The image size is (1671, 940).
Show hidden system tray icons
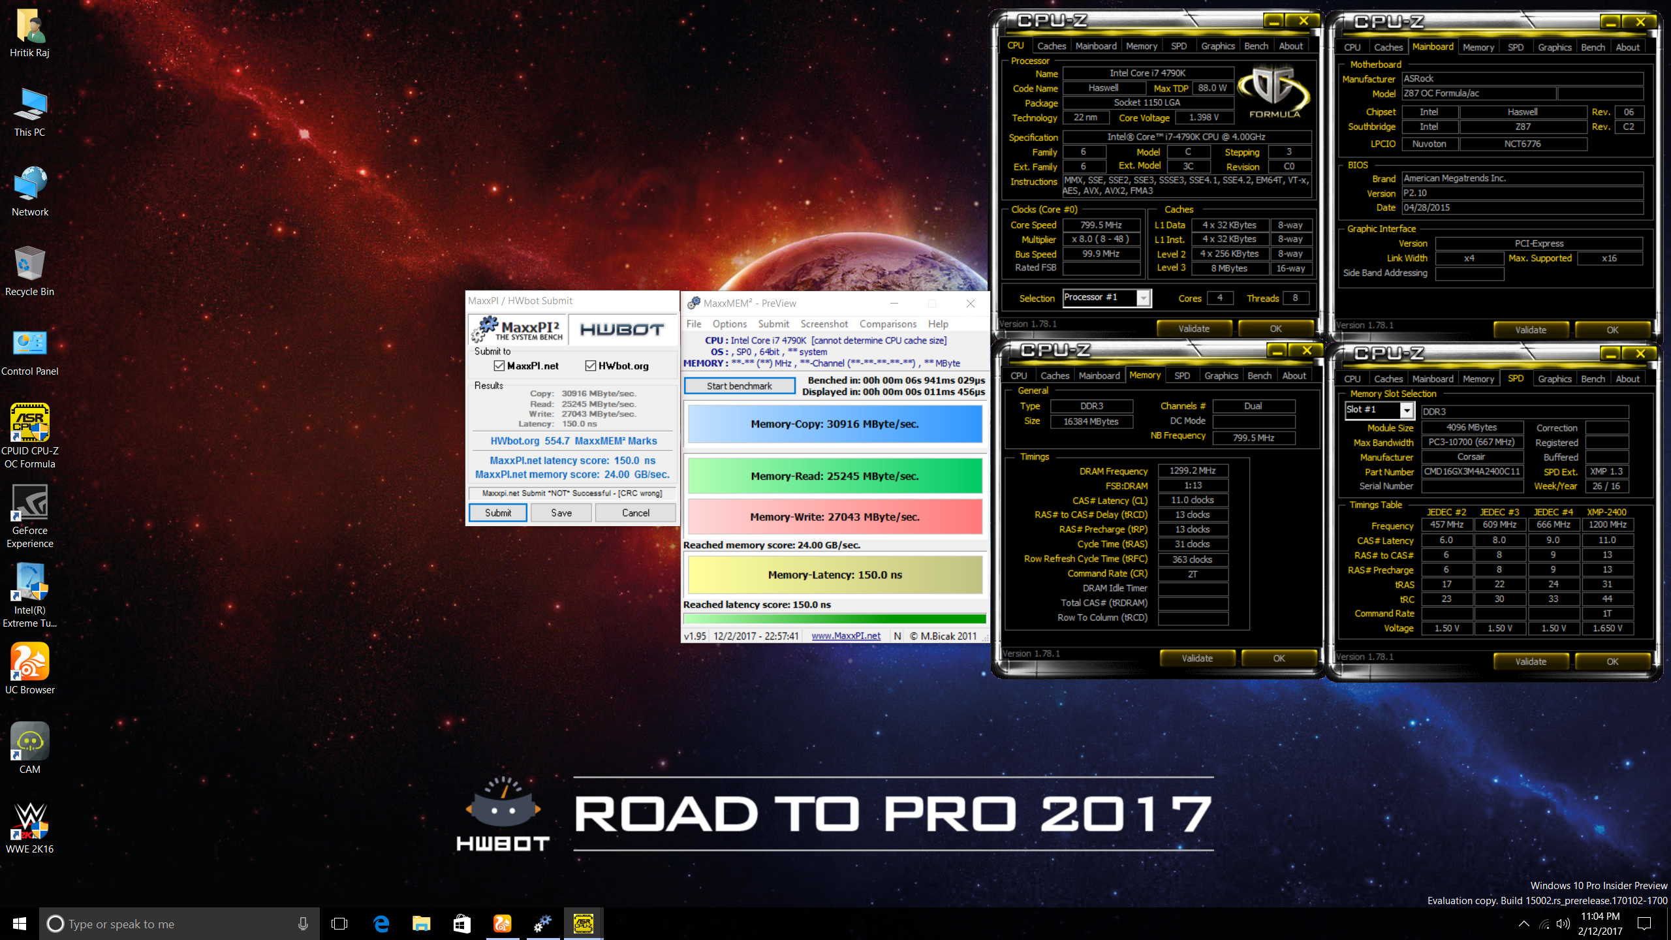[x=1523, y=924]
